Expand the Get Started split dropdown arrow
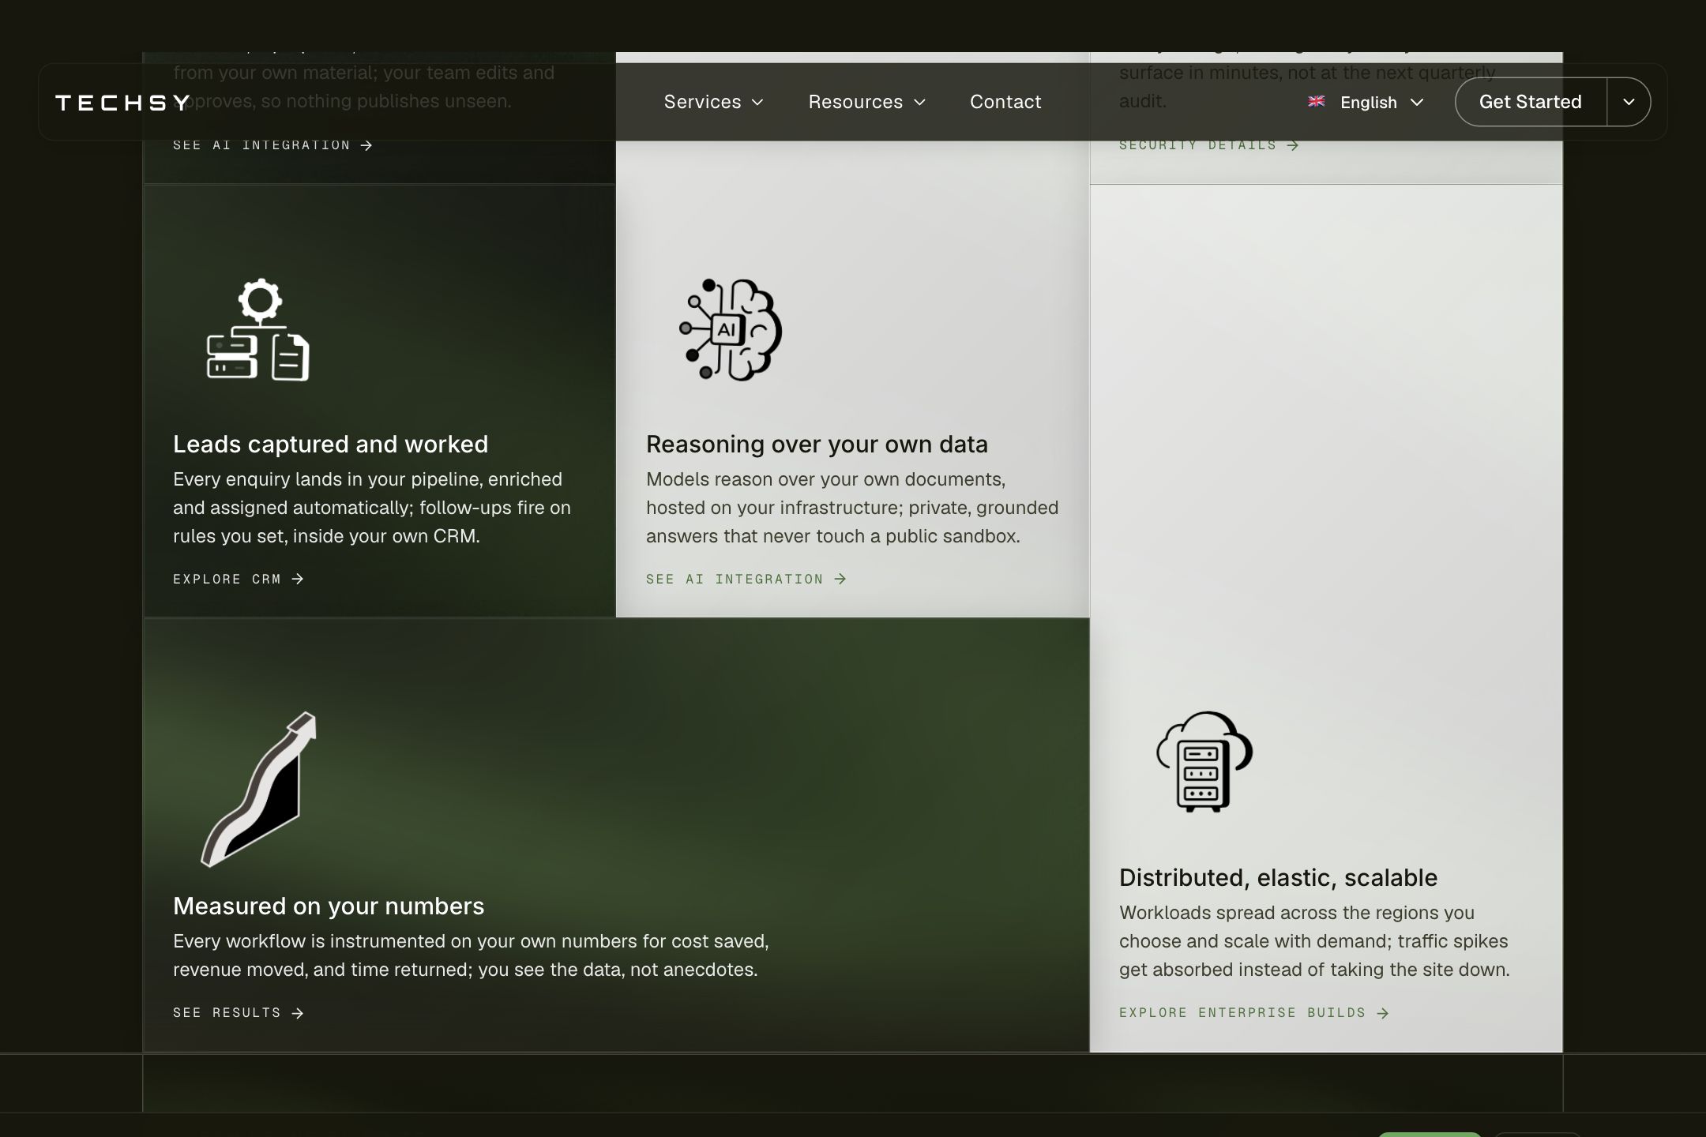Viewport: 1706px width, 1137px height. pyautogui.click(x=1629, y=102)
